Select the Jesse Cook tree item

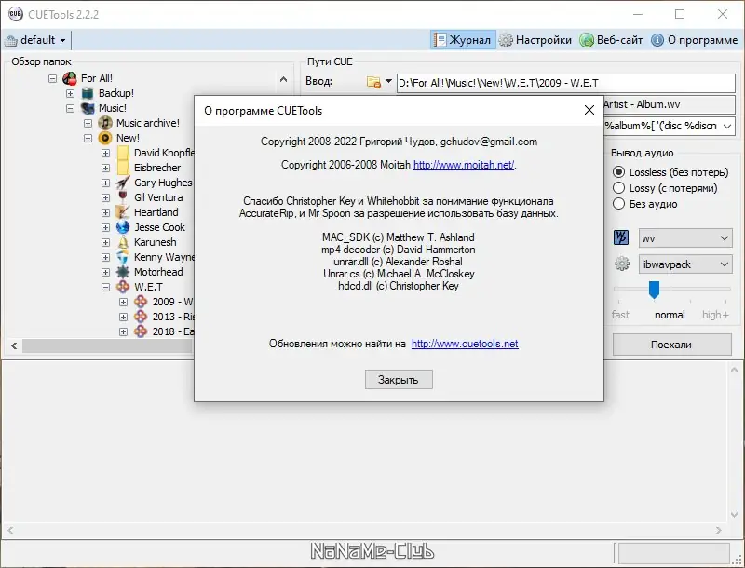click(x=159, y=227)
